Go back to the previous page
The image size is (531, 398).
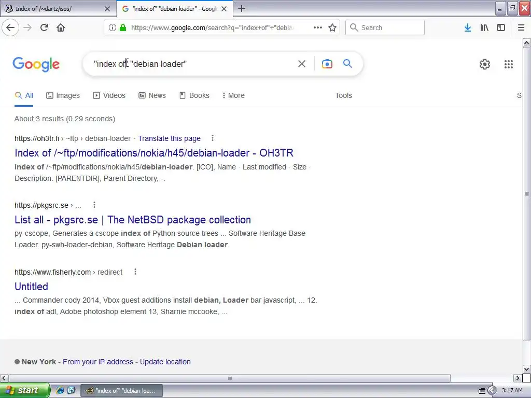(x=10, y=27)
